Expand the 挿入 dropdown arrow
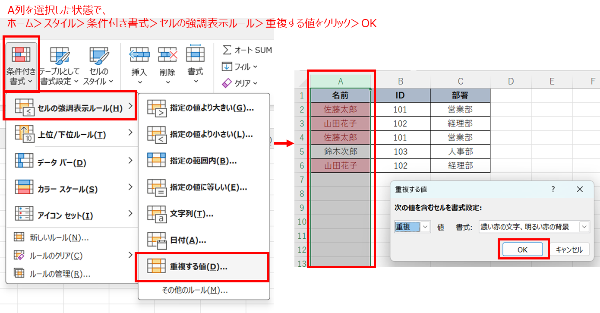The width and height of the screenshot is (600, 313). coord(139,82)
